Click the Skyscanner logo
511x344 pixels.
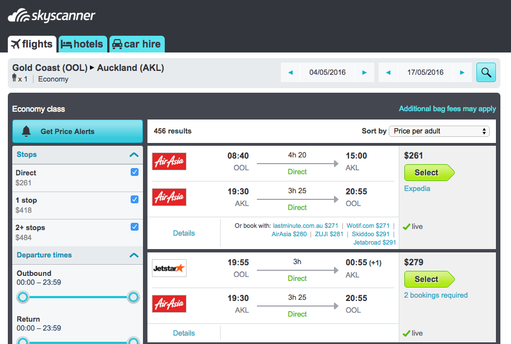[x=51, y=16]
